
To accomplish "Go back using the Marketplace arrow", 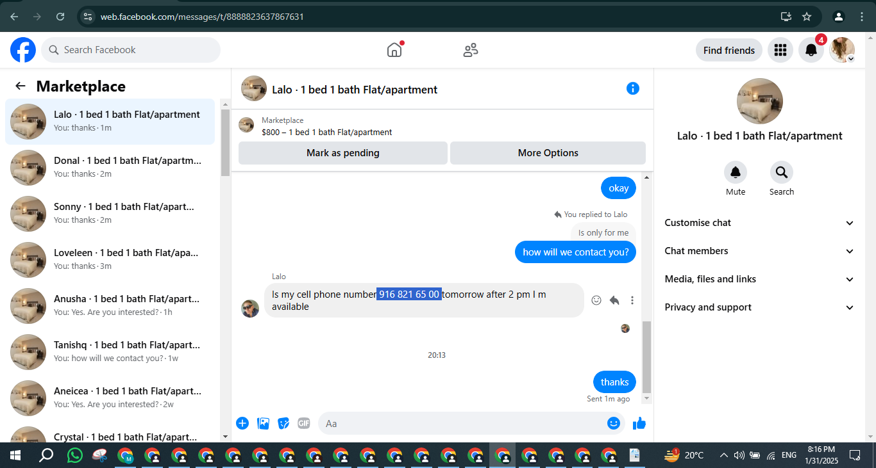I will coord(21,86).
